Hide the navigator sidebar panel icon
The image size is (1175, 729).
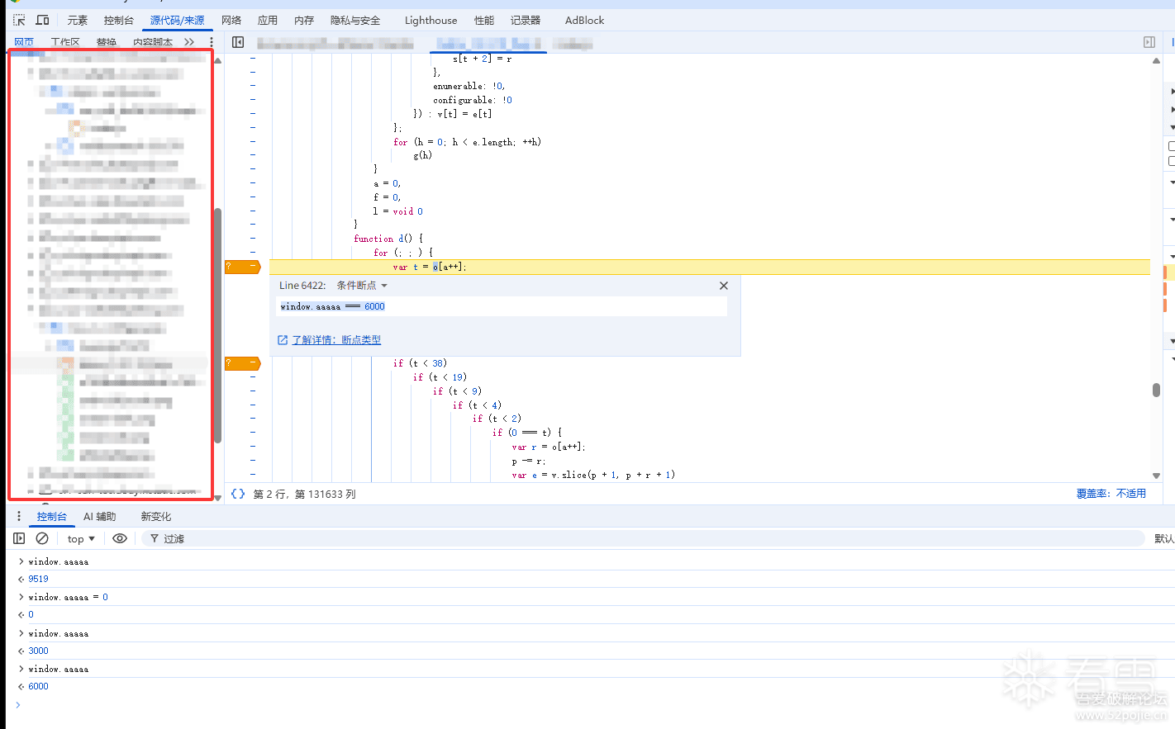coord(238,42)
